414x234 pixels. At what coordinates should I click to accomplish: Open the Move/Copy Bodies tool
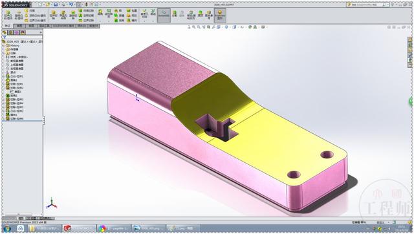coord(191,15)
